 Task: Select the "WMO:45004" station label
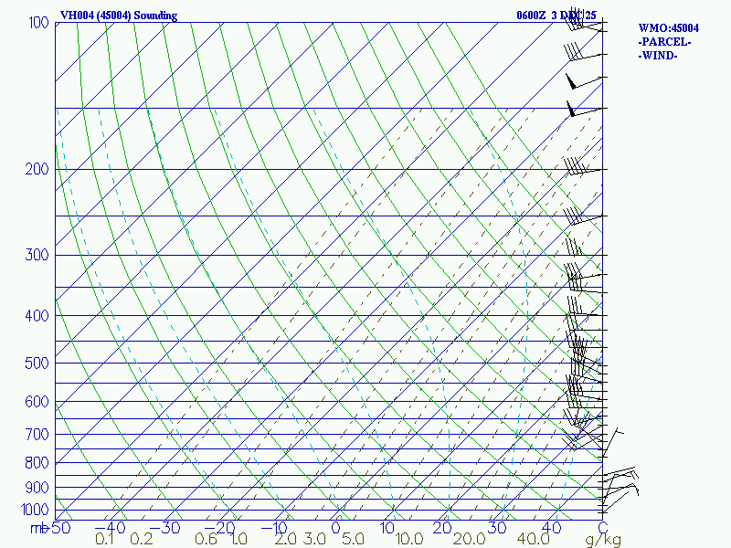point(669,28)
